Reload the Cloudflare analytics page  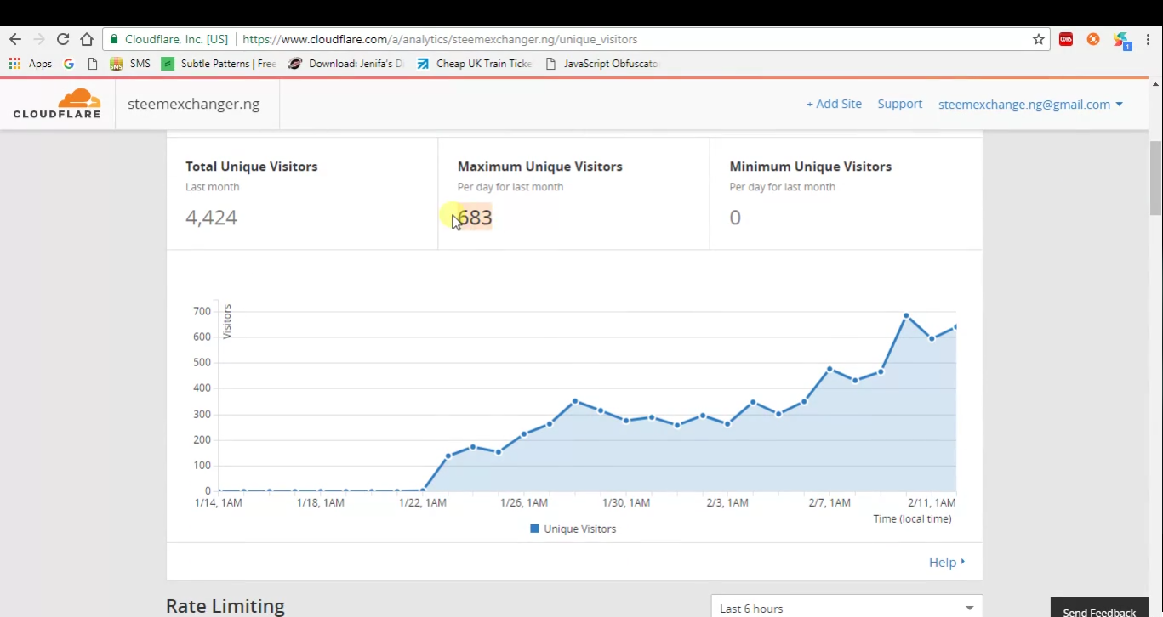[63, 39]
